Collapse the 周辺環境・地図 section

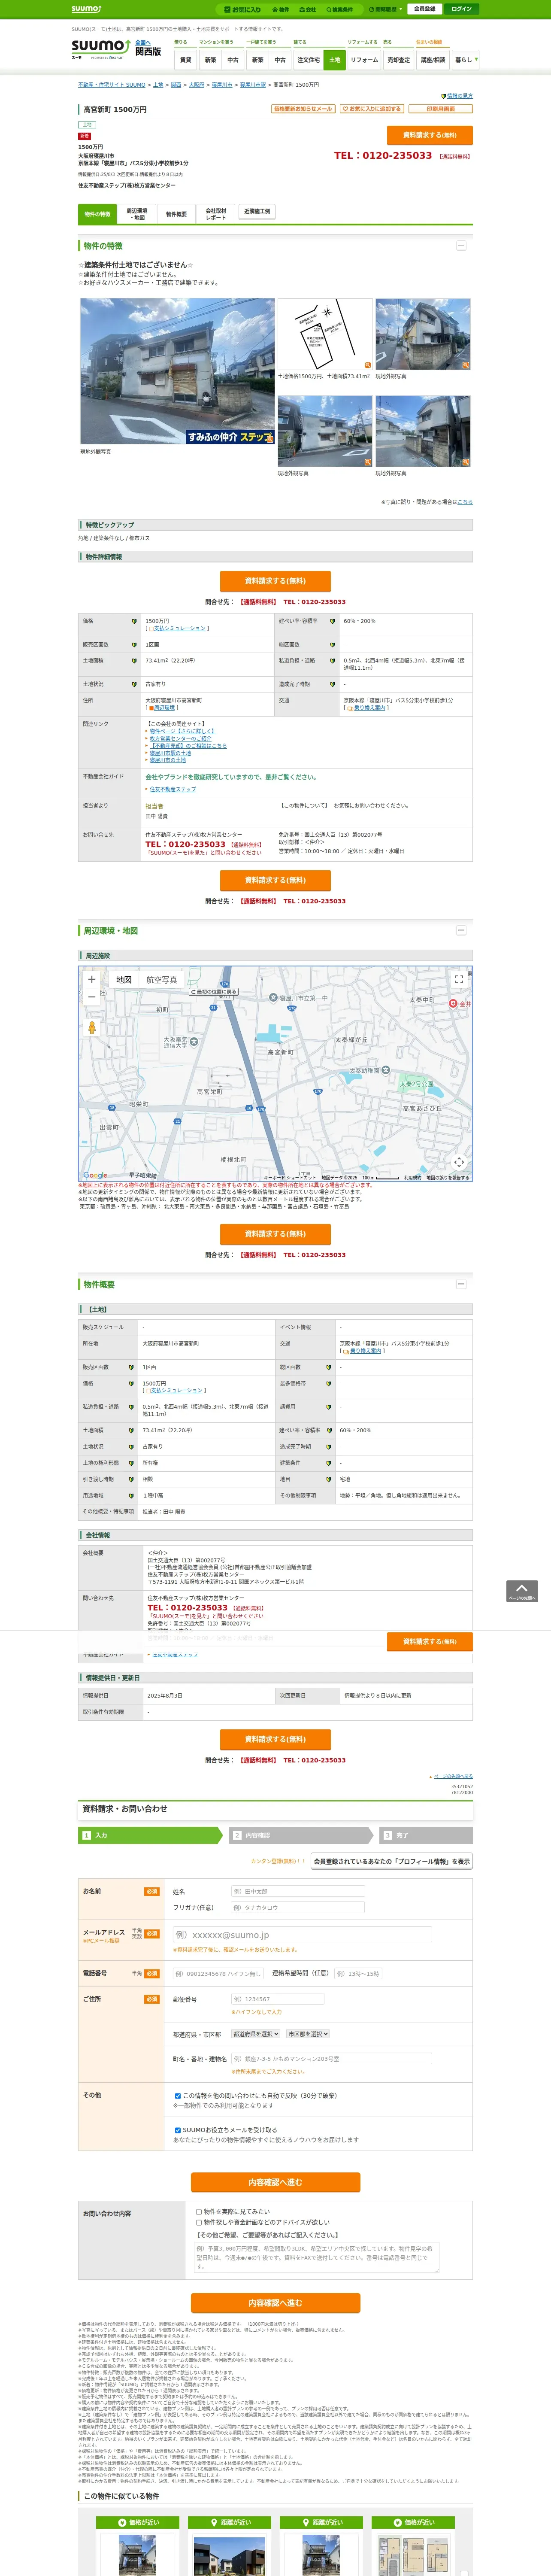click(461, 930)
